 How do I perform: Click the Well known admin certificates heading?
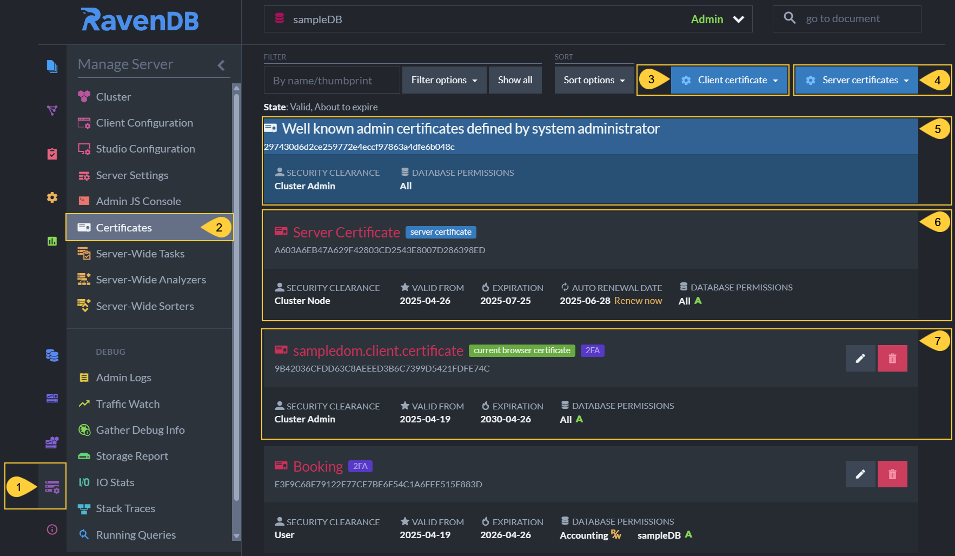[x=471, y=129]
